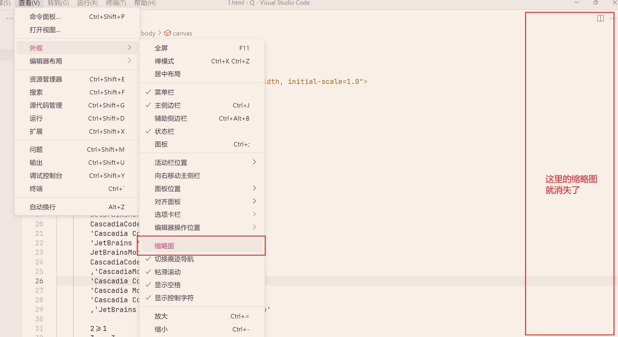Click the canvas breadcrumb cube icon

click(167, 33)
